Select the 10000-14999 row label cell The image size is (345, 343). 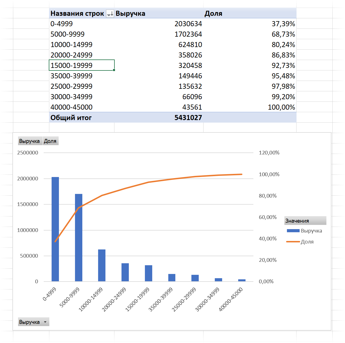click(x=82, y=45)
